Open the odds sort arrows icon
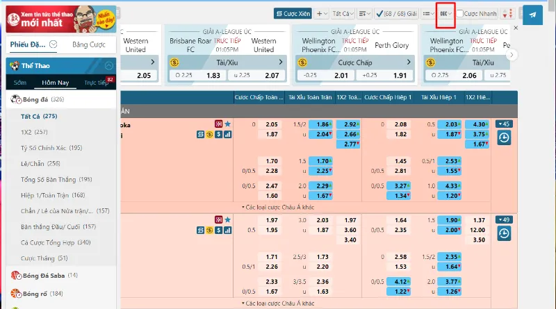 pyautogui.click(x=508, y=14)
